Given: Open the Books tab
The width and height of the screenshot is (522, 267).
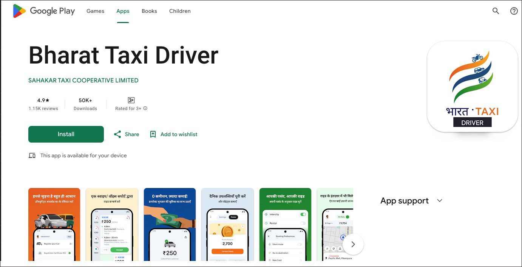Looking at the screenshot, I should pyautogui.click(x=149, y=11).
